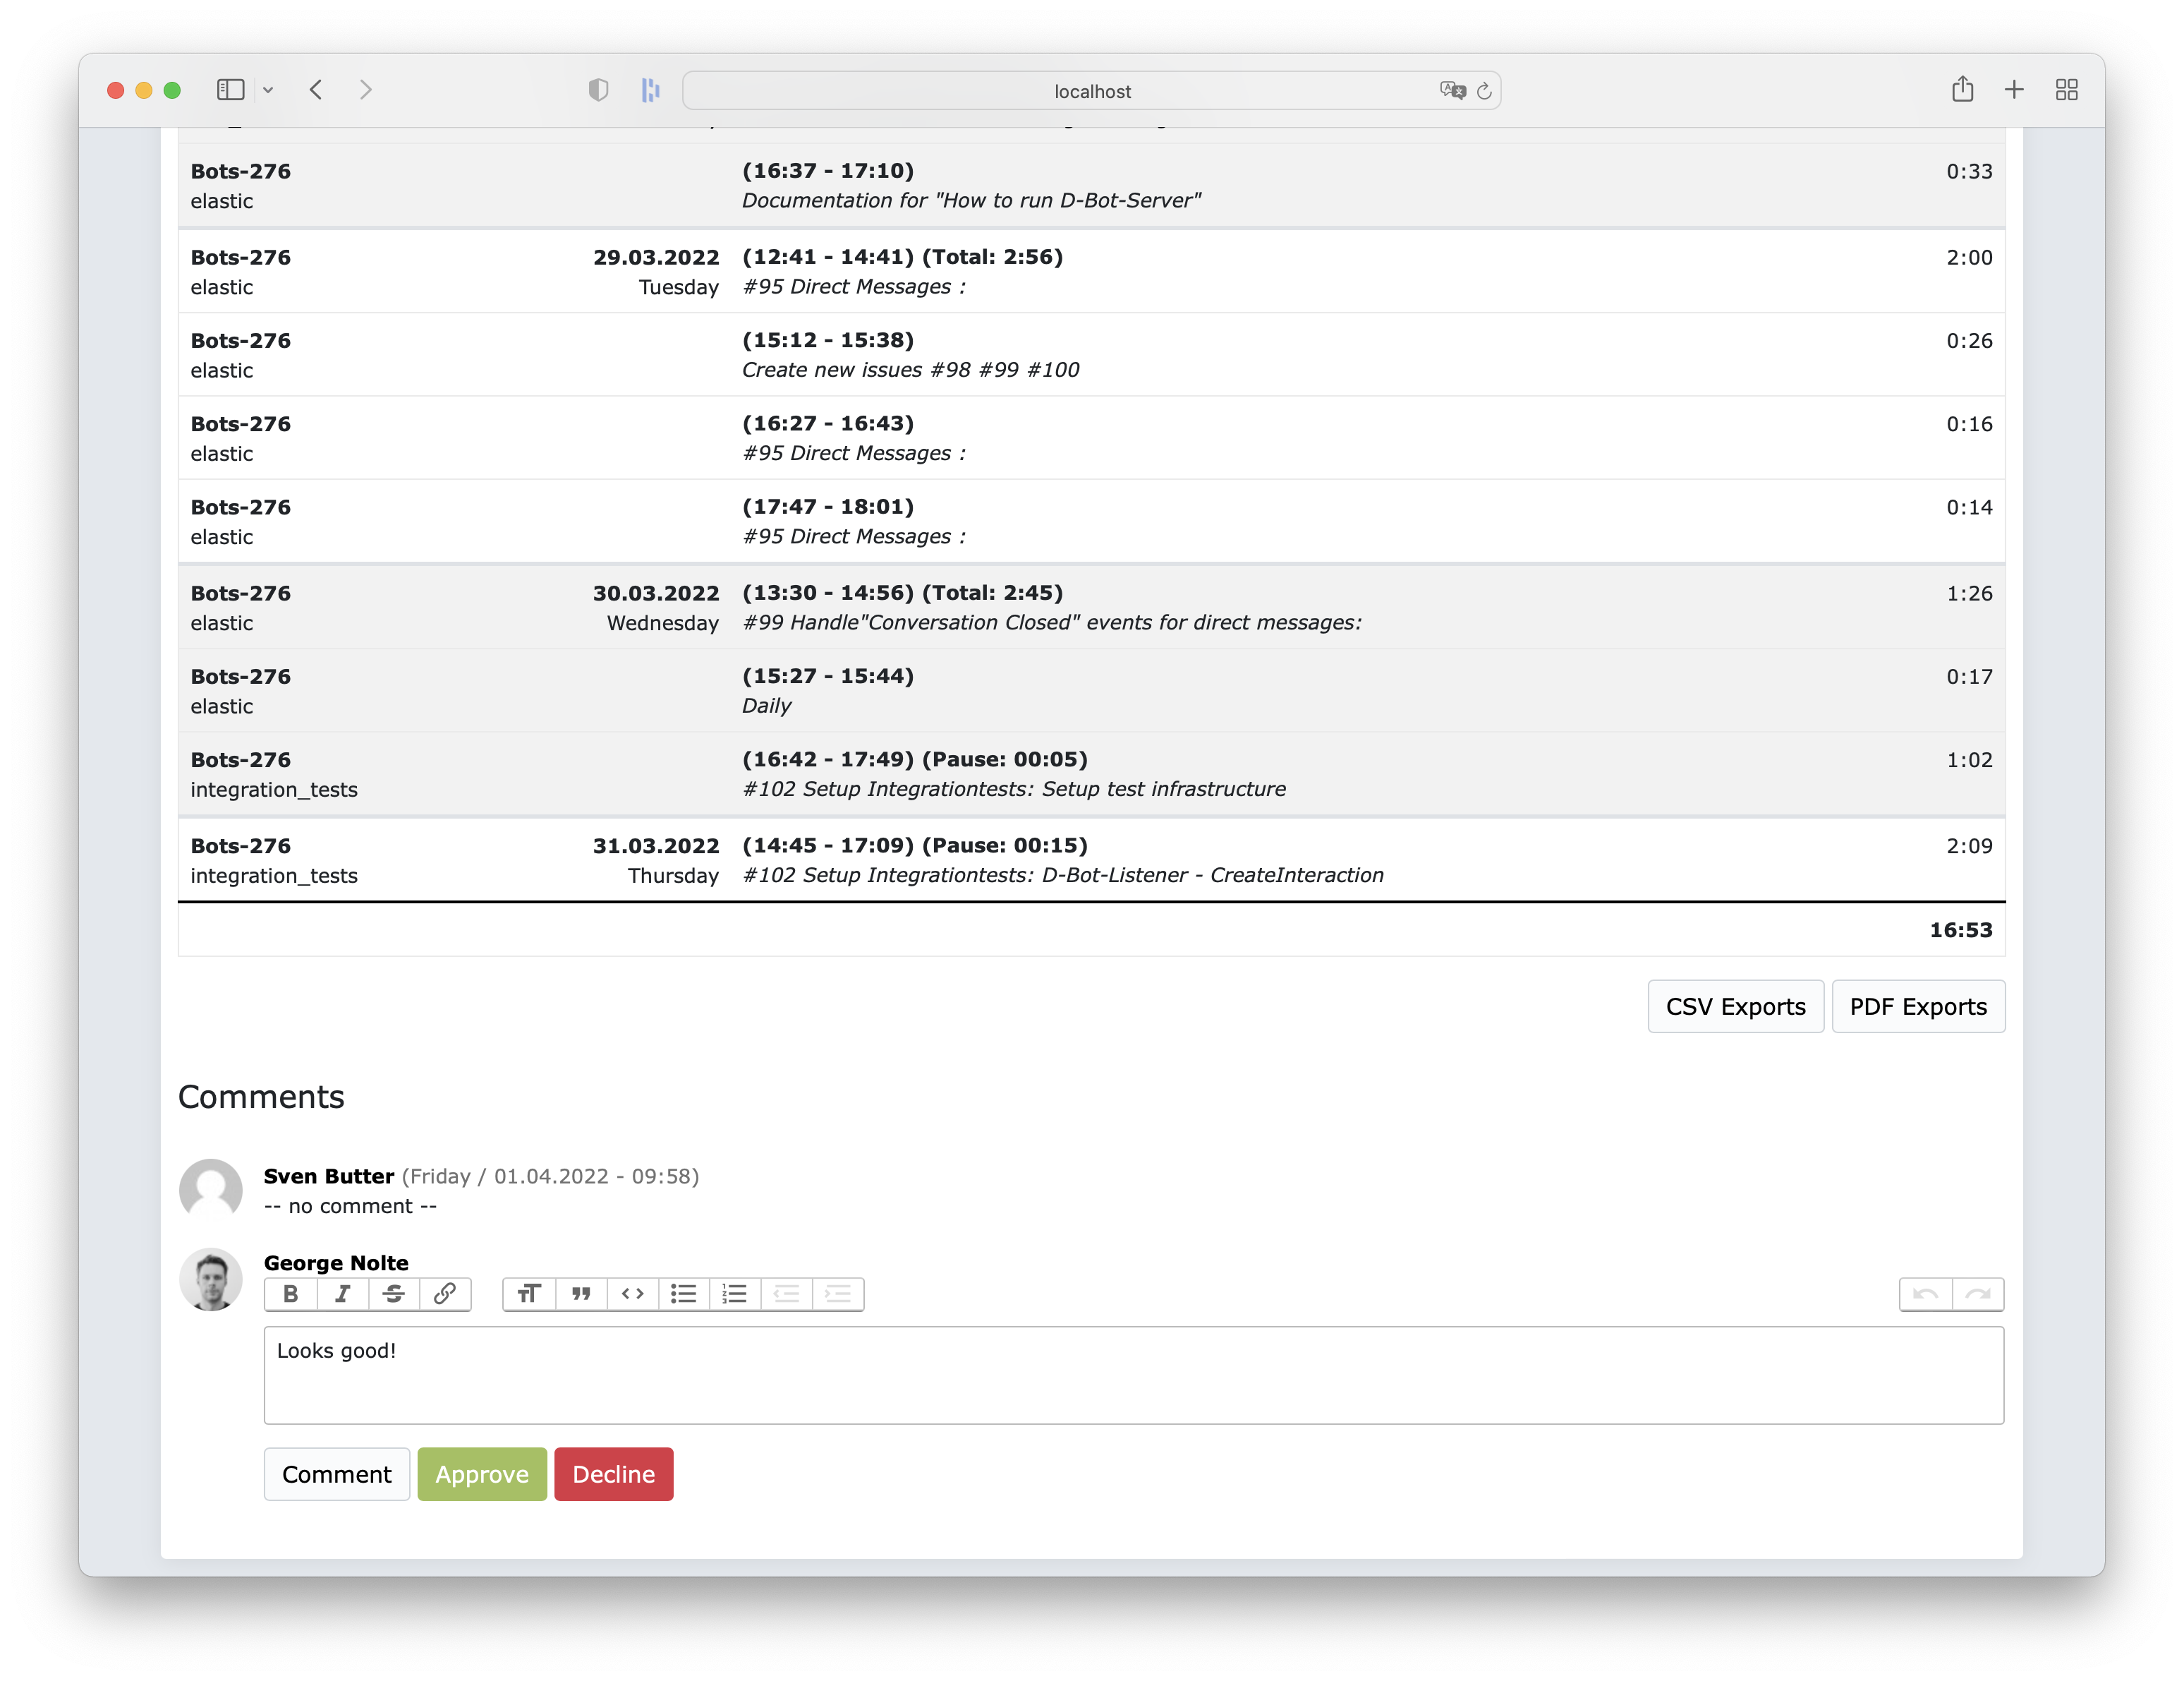Apply strikethrough in the comment editor
The image size is (2184, 1681).
click(x=394, y=1294)
